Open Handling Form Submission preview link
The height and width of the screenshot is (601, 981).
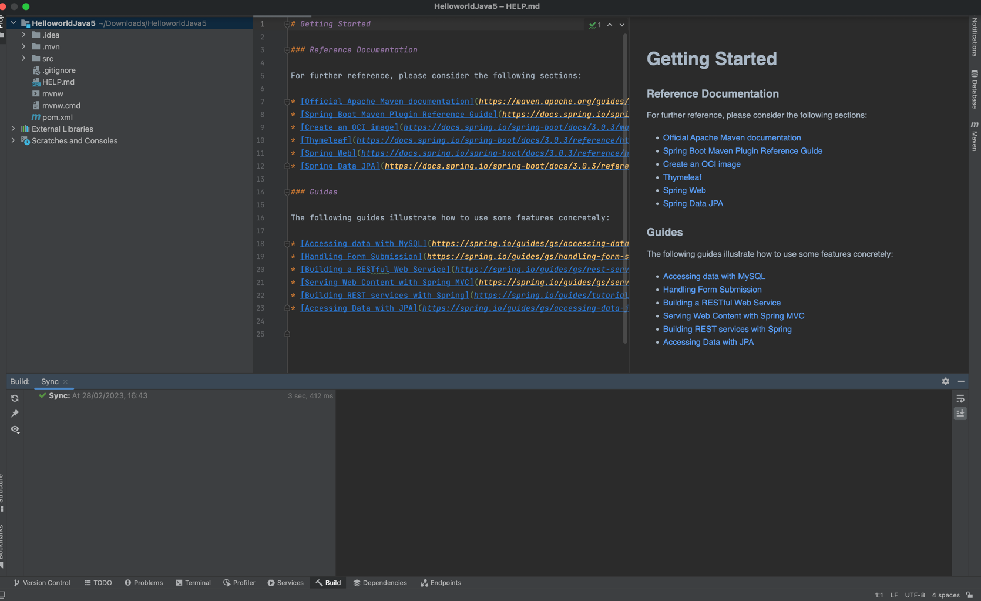pyautogui.click(x=712, y=290)
